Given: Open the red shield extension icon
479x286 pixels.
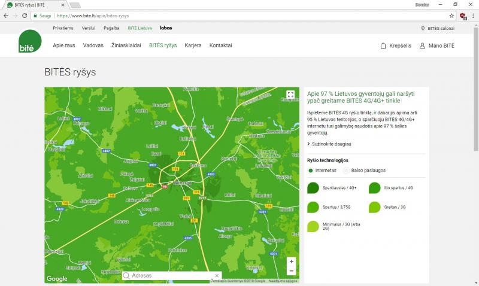Looking at the screenshot, I should [x=463, y=16].
